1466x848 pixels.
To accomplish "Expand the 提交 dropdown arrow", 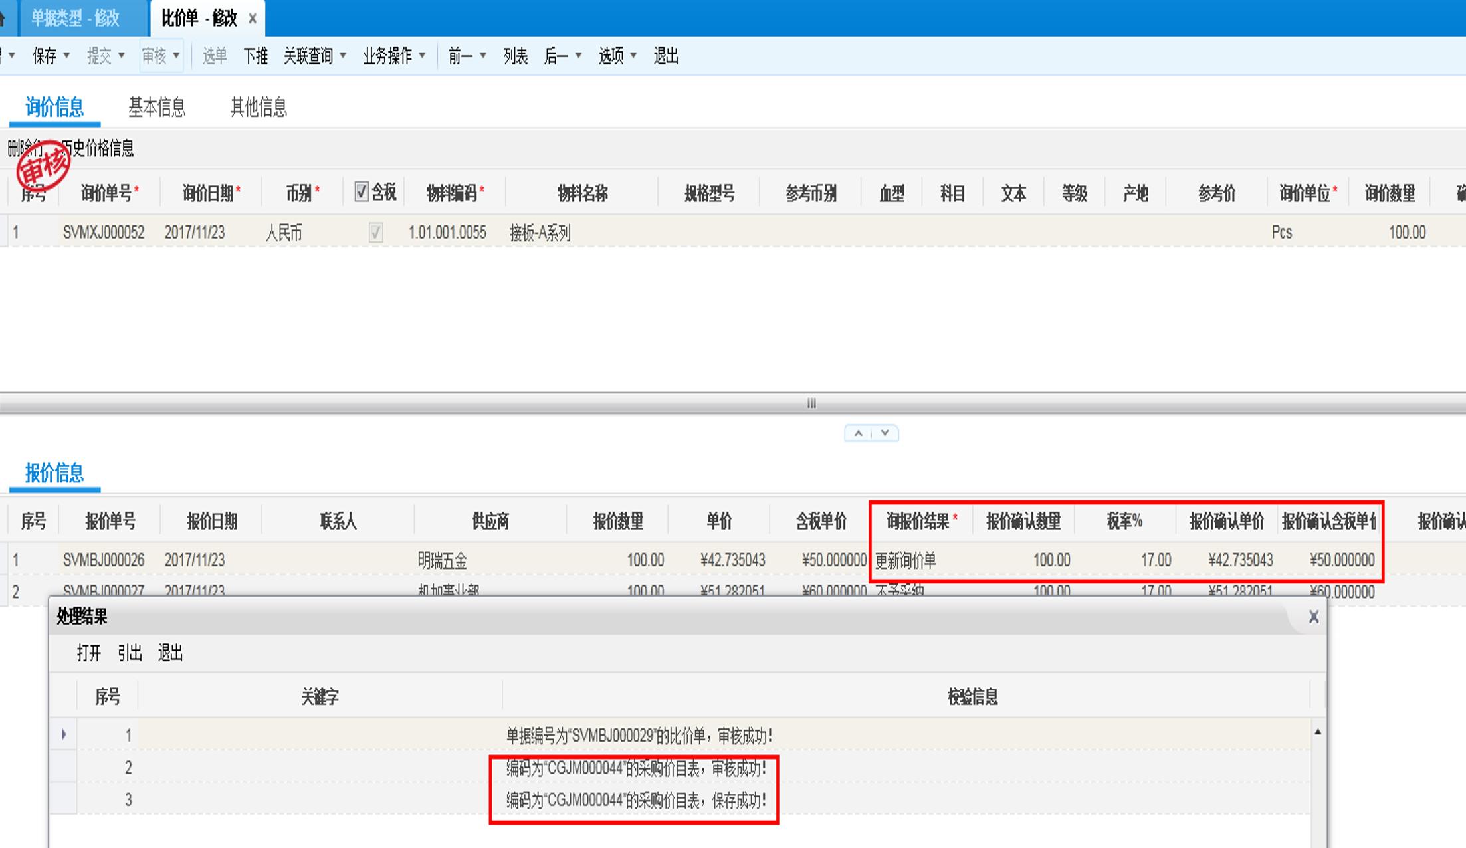I will (x=122, y=56).
